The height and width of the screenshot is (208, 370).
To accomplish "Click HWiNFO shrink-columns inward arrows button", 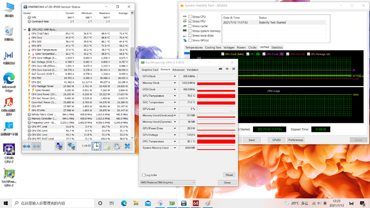I will 36,146.
